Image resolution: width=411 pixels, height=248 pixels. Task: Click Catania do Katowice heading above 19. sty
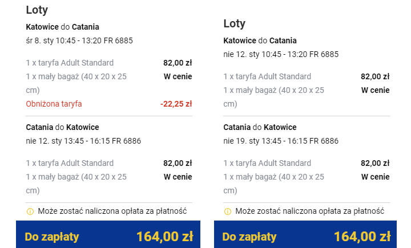260,127
